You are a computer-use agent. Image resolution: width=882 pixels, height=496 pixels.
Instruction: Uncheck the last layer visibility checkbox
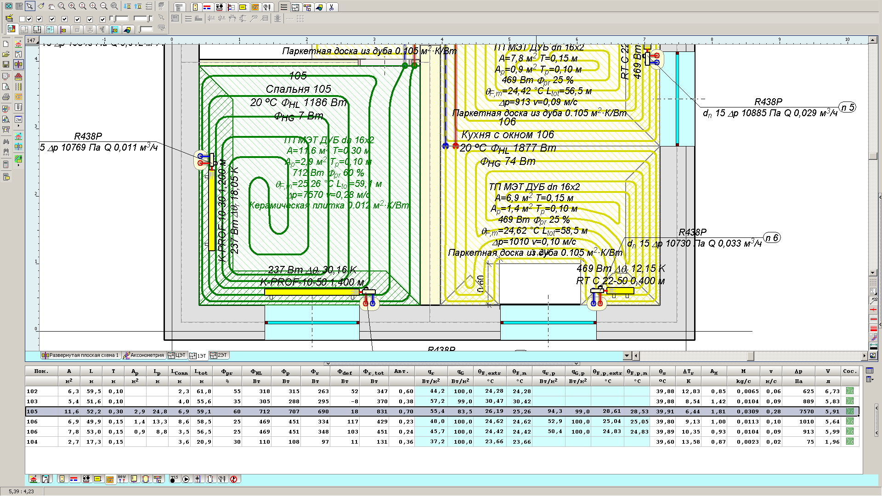point(102,19)
